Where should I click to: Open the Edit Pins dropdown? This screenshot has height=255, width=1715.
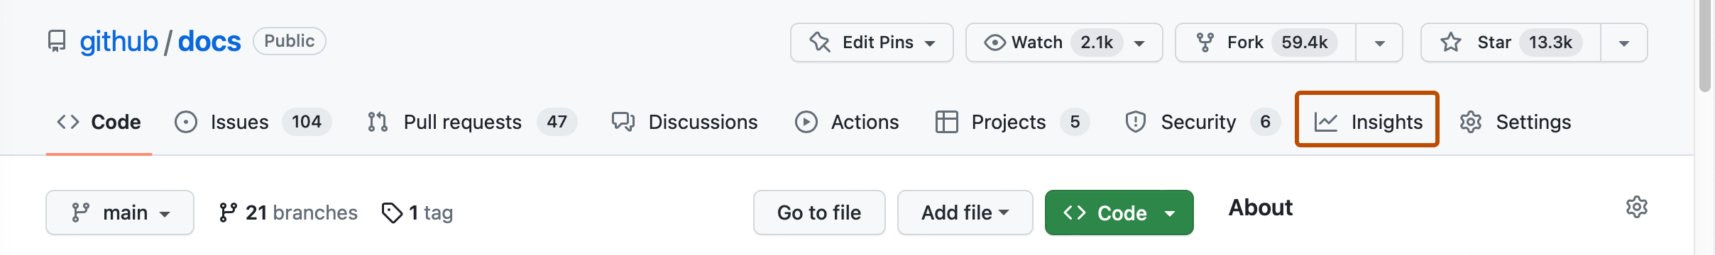pyautogui.click(x=872, y=42)
